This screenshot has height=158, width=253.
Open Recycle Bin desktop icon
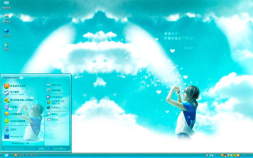point(6,46)
